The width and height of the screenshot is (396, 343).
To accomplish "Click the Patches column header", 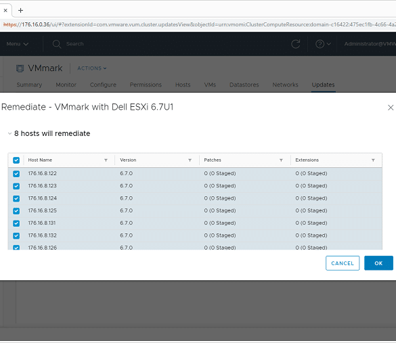I will [213, 160].
